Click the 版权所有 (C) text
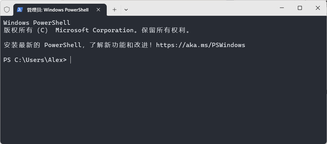The width and height of the screenshot is (327, 144). (x=26, y=30)
